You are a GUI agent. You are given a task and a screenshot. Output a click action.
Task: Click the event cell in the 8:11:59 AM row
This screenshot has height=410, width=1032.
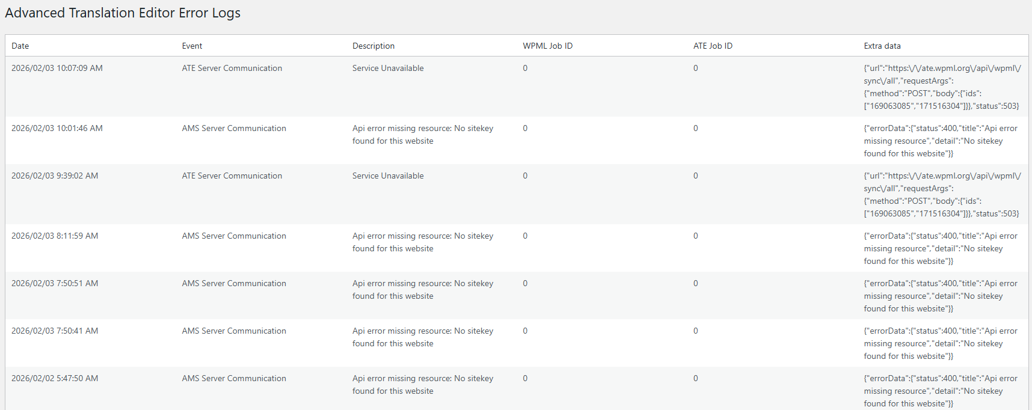[x=234, y=236]
